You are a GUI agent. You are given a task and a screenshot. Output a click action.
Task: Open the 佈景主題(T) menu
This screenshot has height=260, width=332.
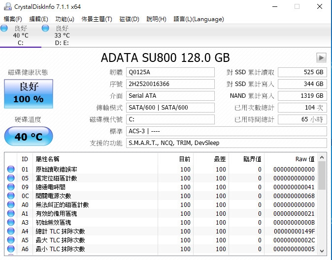click(x=97, y=19)
